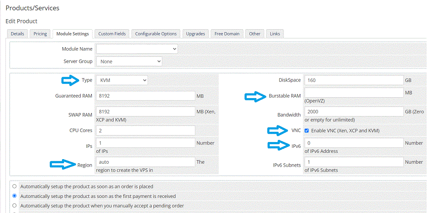The width and height of the screenshot is (429, 213).
Task: Switch to the Details tab
Action: [x=18, y=34]
